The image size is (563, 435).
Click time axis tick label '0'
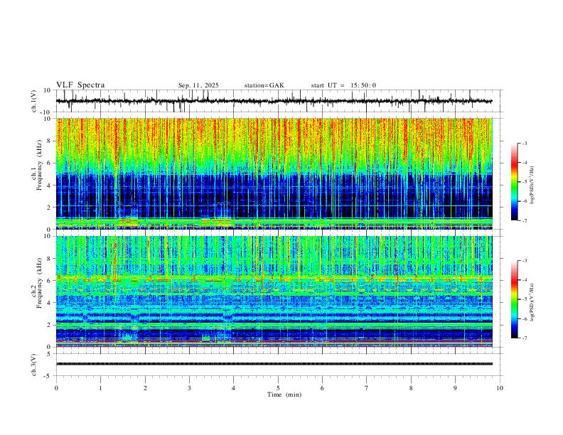click(x=56, y=388)
